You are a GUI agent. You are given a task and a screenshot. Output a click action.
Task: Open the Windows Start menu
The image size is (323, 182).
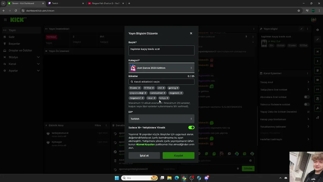(117, 178)
